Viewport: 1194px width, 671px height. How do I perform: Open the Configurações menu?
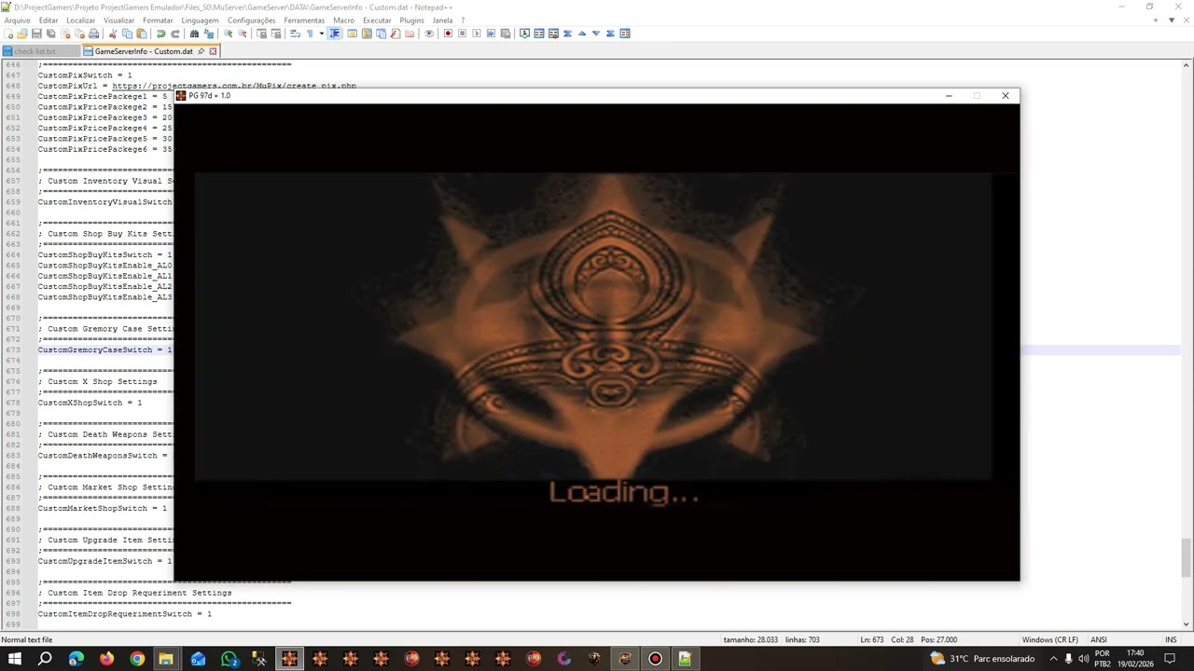click(251, 20)
